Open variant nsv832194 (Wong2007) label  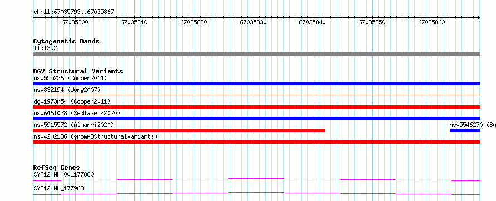pyautogui.click(x=67, y=90)
